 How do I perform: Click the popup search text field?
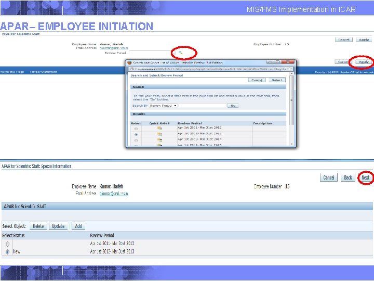(202, 105)
